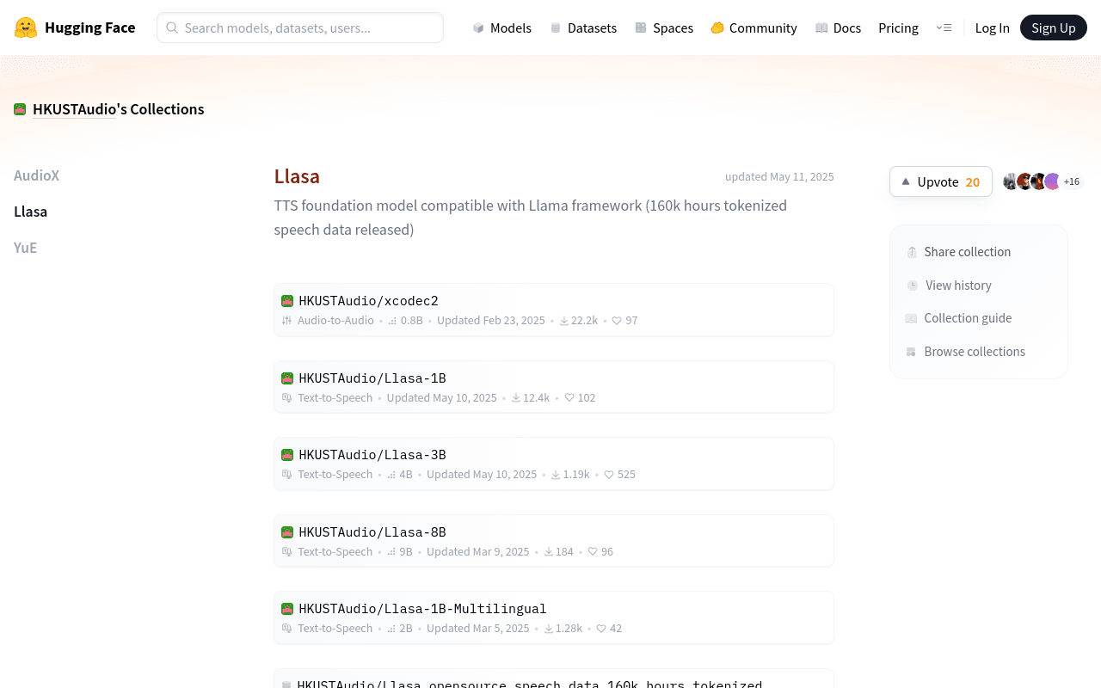This screenshot has width=1101, height=688.
Task: Open the Models page
Action: (502, 28)
